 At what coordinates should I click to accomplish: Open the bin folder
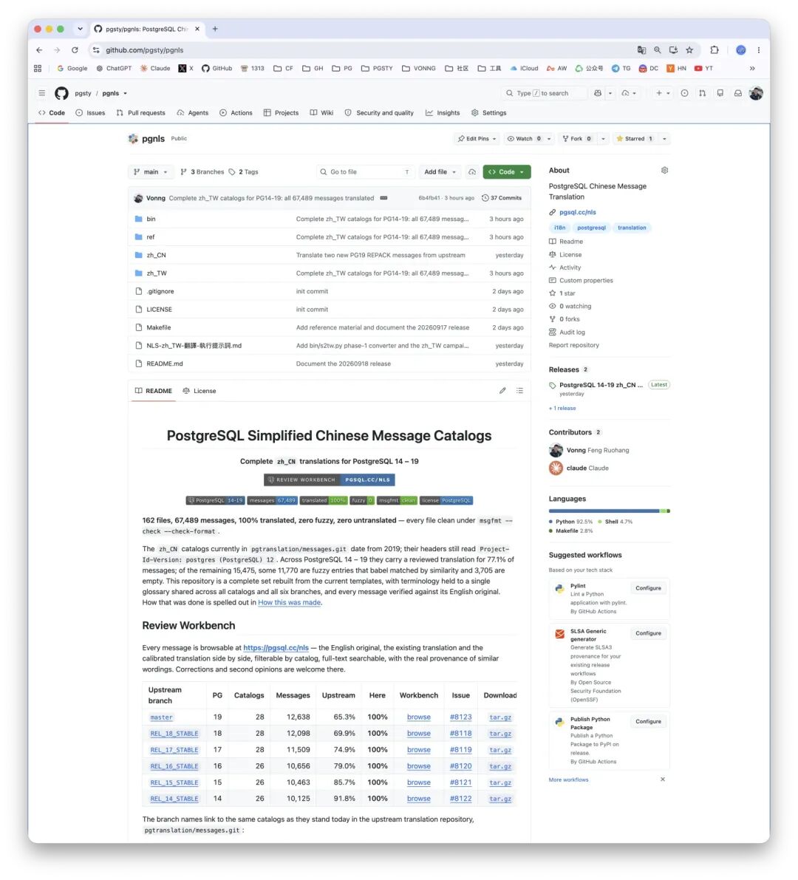[151, 219]
